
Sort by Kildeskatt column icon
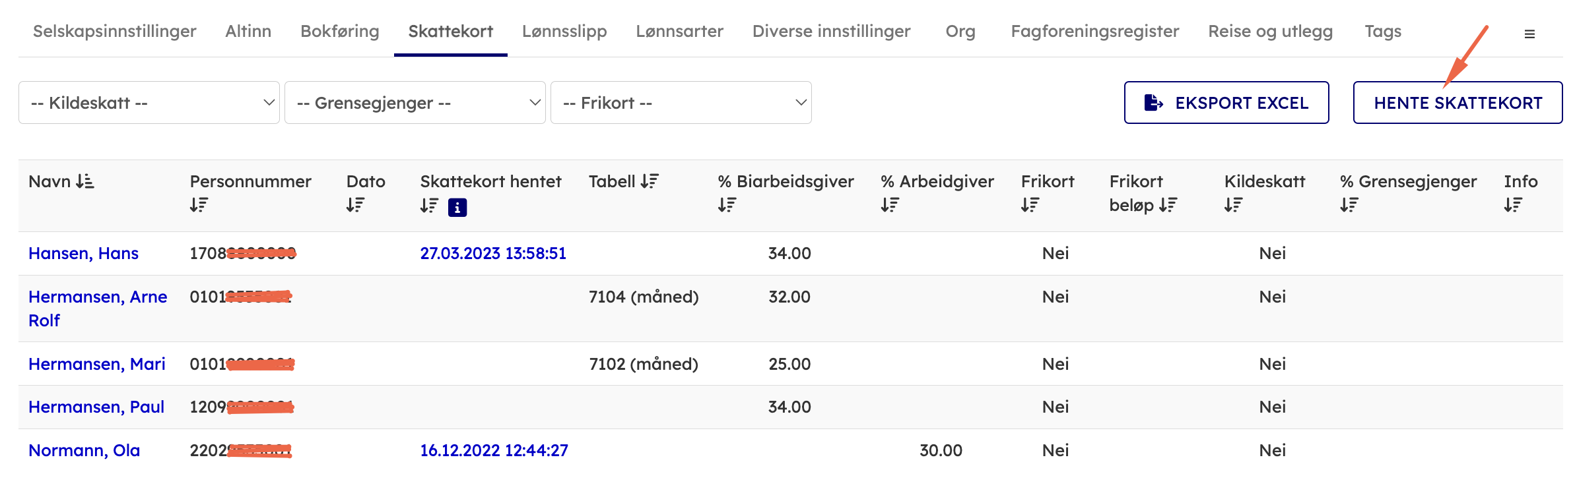pos(1233,206)
